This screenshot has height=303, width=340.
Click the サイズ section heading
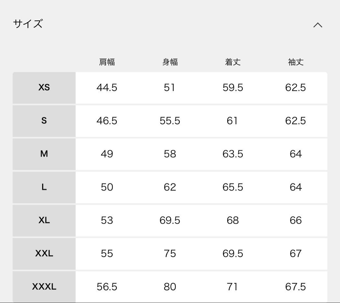point(28,24)
